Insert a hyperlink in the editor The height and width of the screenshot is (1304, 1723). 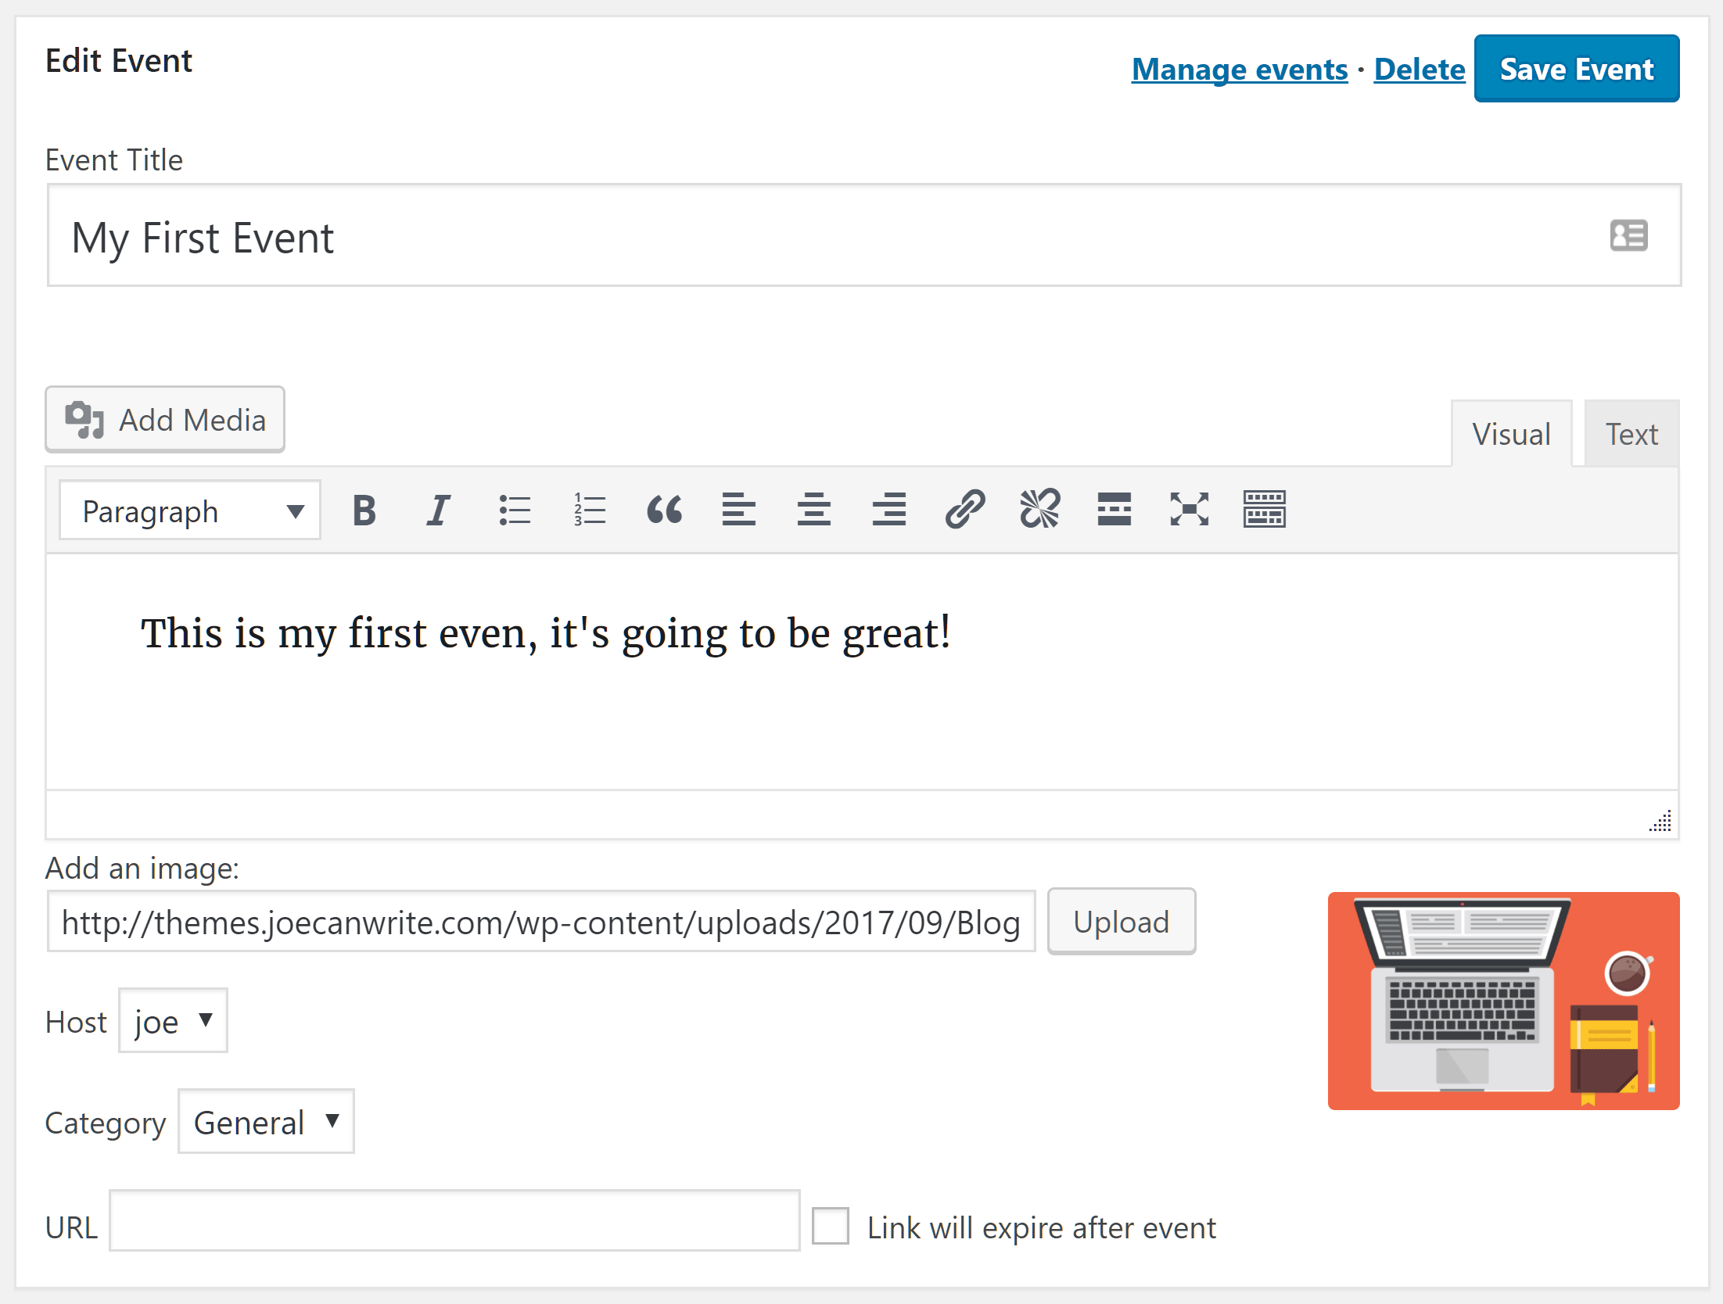(964, 510)
